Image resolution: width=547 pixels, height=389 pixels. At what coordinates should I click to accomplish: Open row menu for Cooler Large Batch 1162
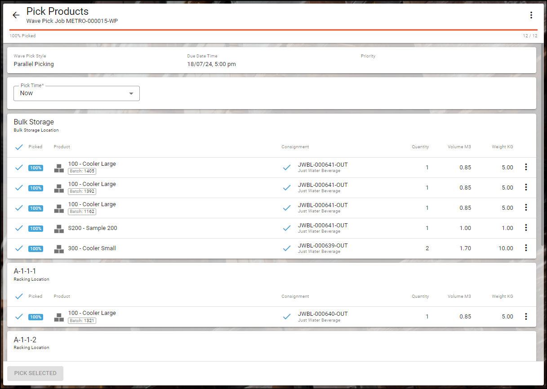526,208
